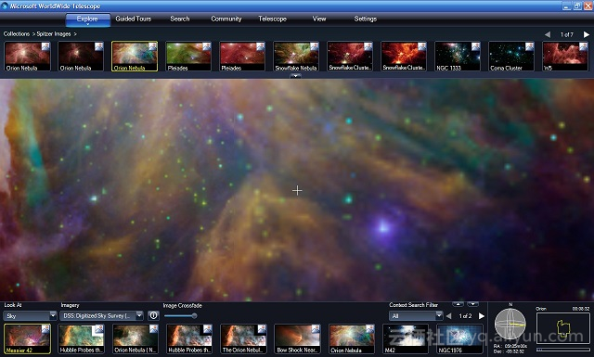Screen dimensions: 594x357
Task: Click the 00:08:32 field of view readout
Action: (x=581, y=309)
